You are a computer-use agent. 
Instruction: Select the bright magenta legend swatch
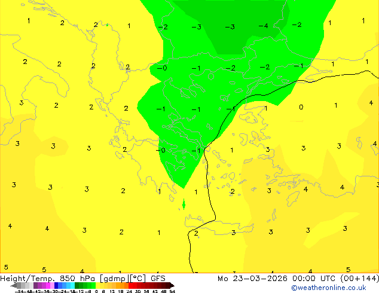point(48,285)
